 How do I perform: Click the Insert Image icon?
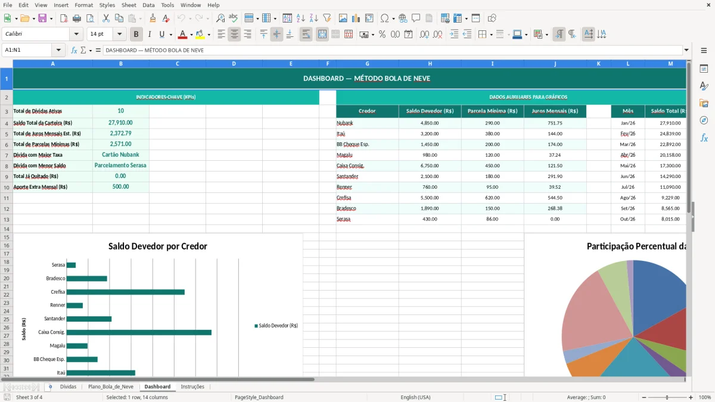click(x=343, y=18)
